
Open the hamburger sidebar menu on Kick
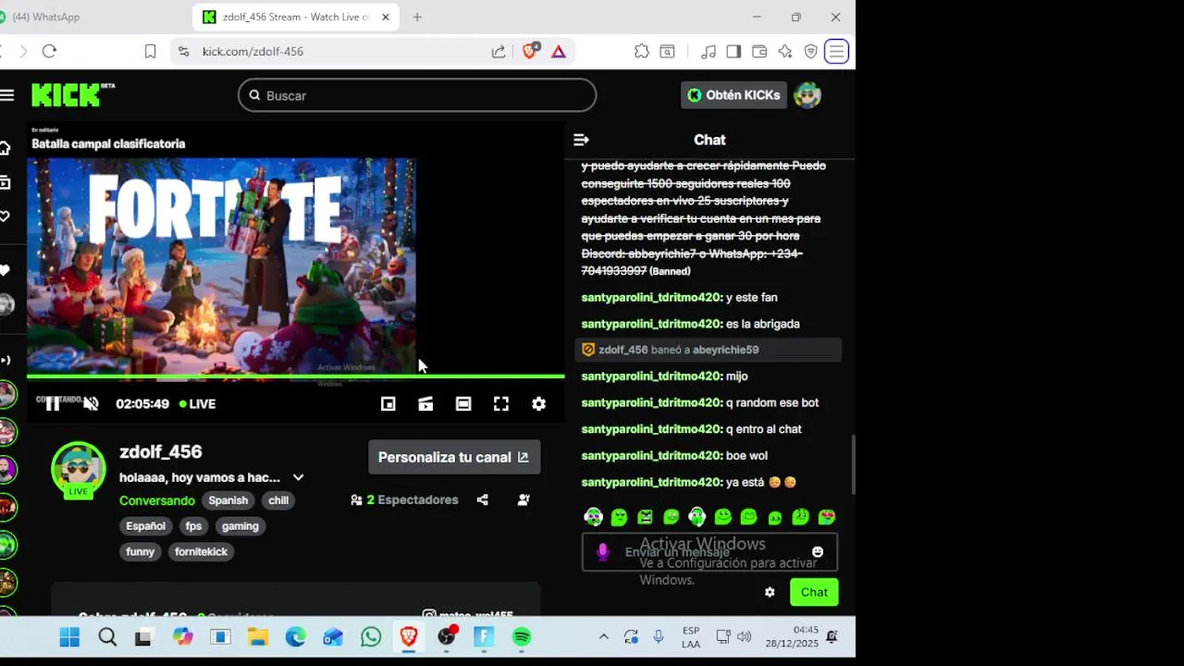pos(7,95)
